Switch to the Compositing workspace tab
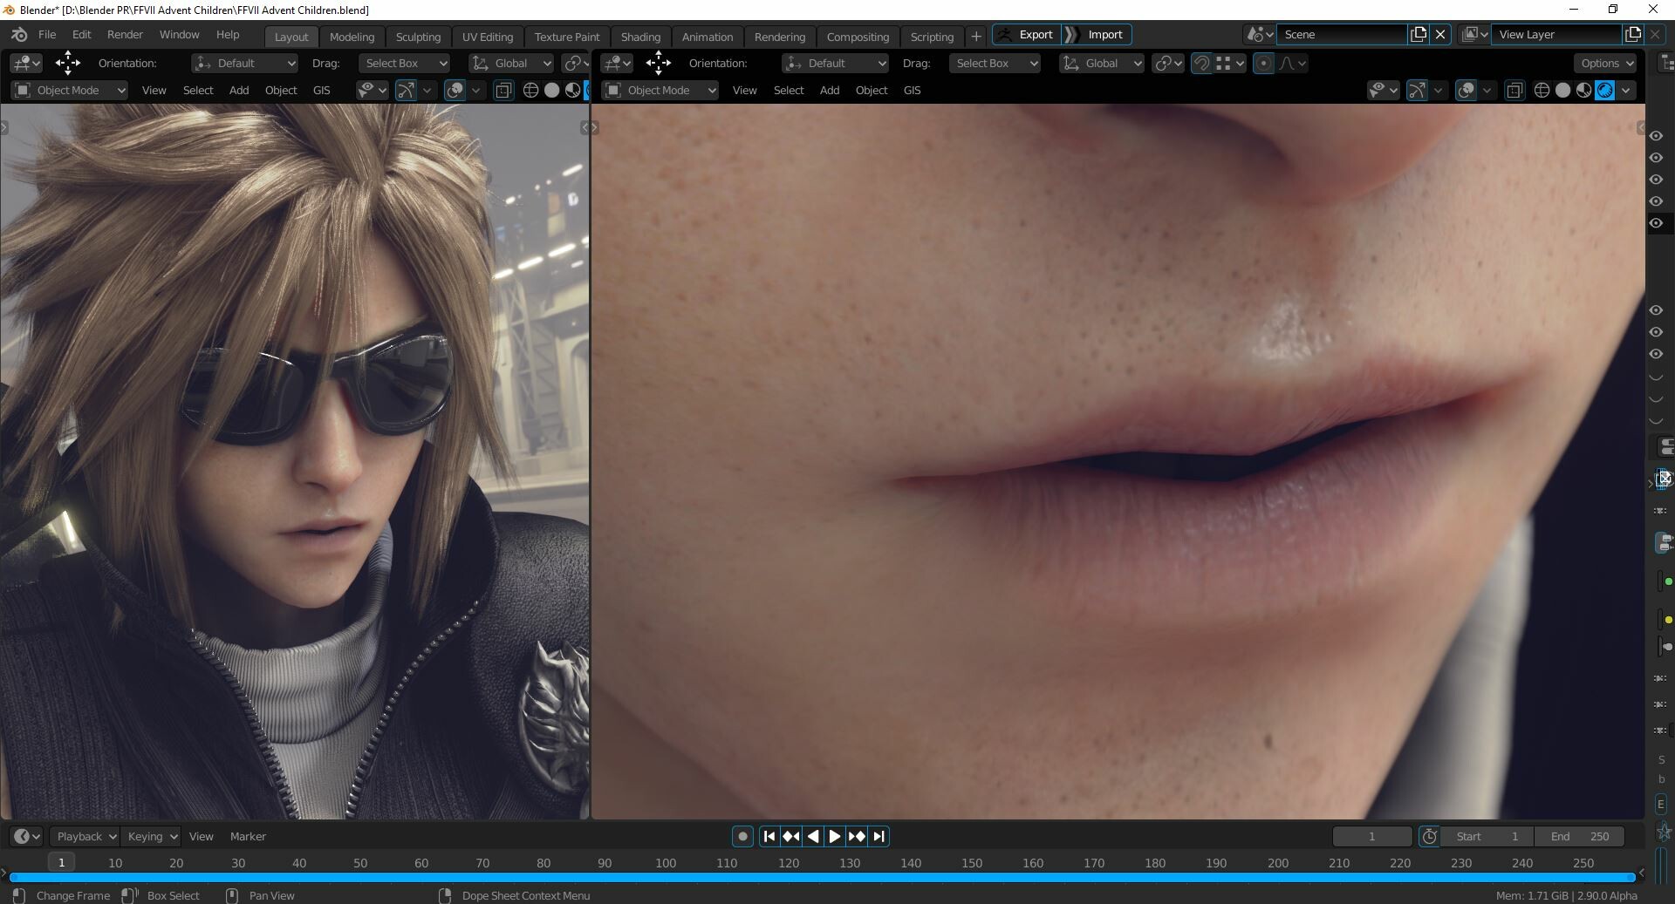The width and height of the screenshot is (1675, 904). pos(858,37)
